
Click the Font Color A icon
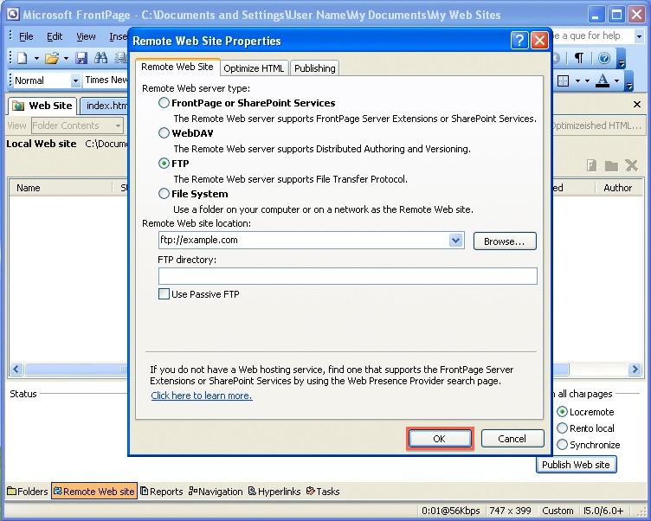coord(603,80)
